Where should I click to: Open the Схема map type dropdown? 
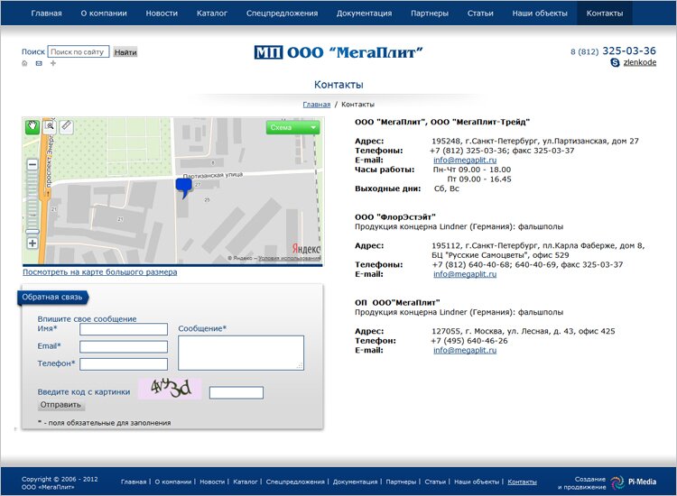(293, 127)
